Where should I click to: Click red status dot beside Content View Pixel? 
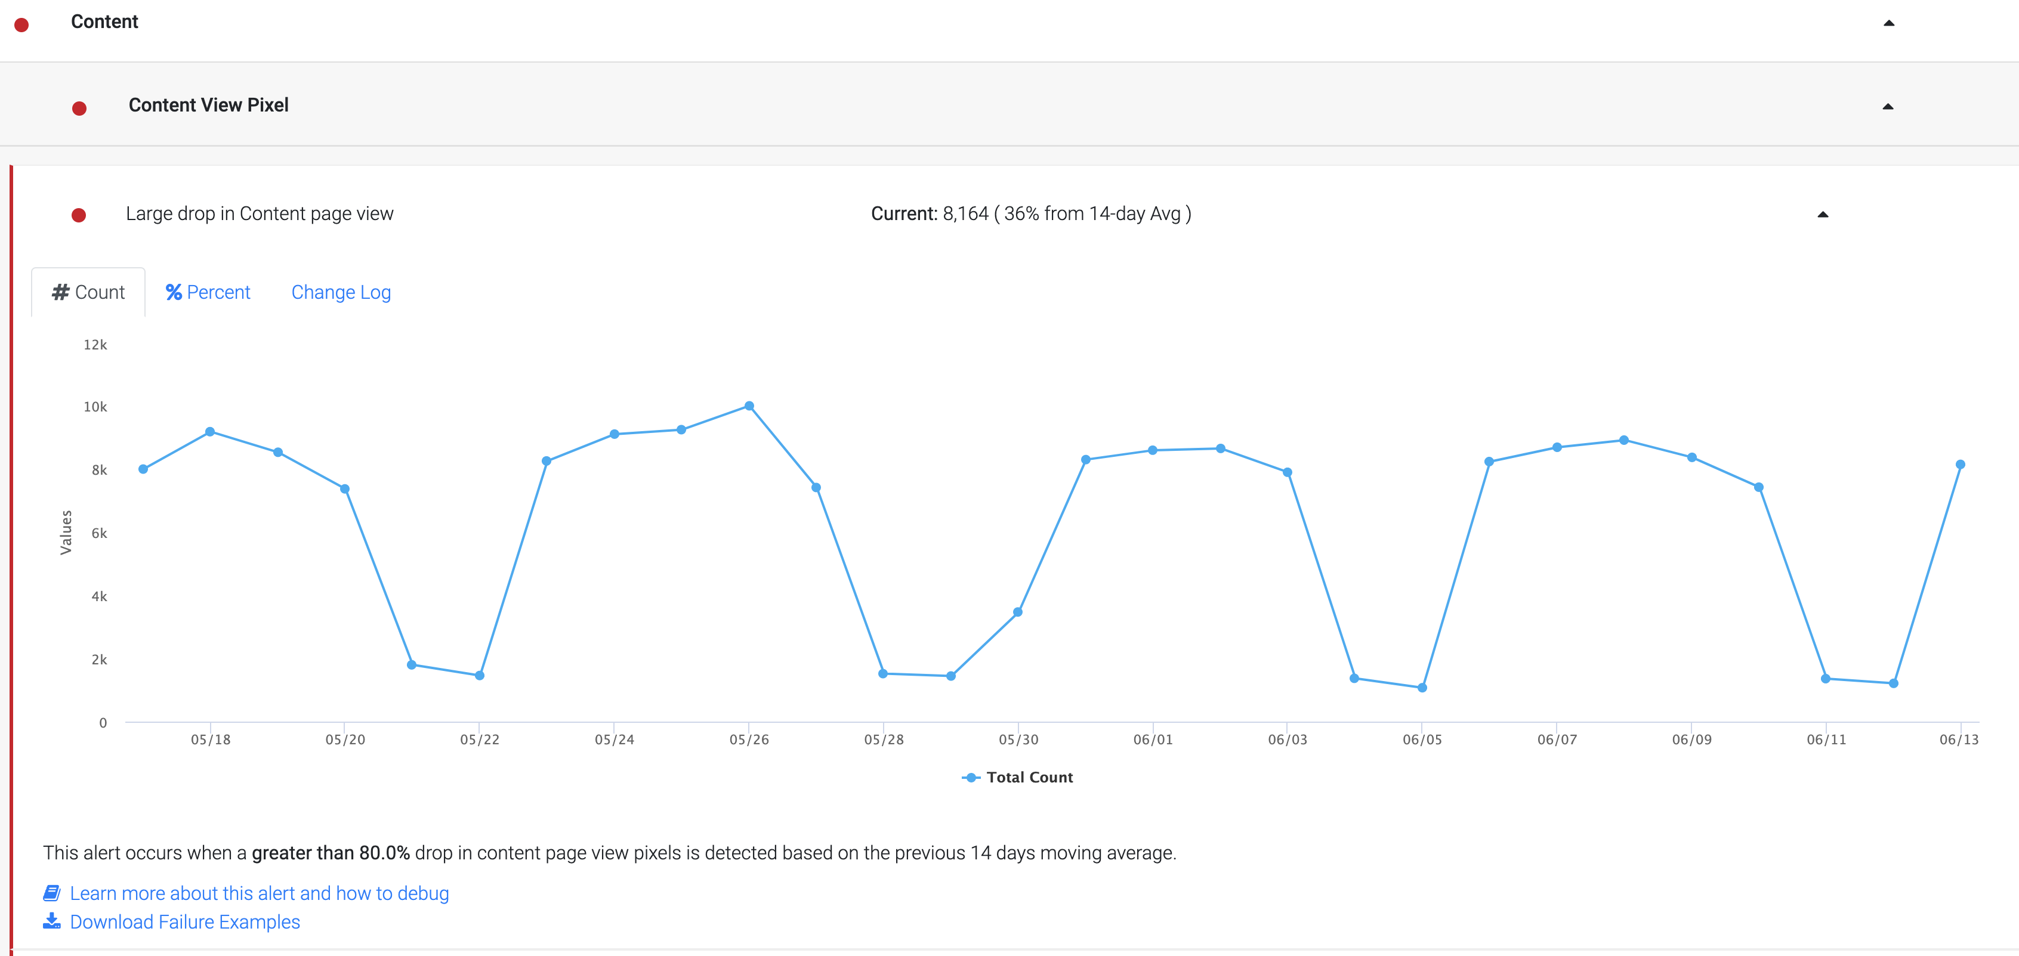(79, 108)
